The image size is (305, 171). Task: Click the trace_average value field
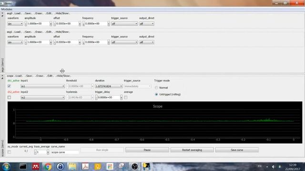[x=41, y=152]
